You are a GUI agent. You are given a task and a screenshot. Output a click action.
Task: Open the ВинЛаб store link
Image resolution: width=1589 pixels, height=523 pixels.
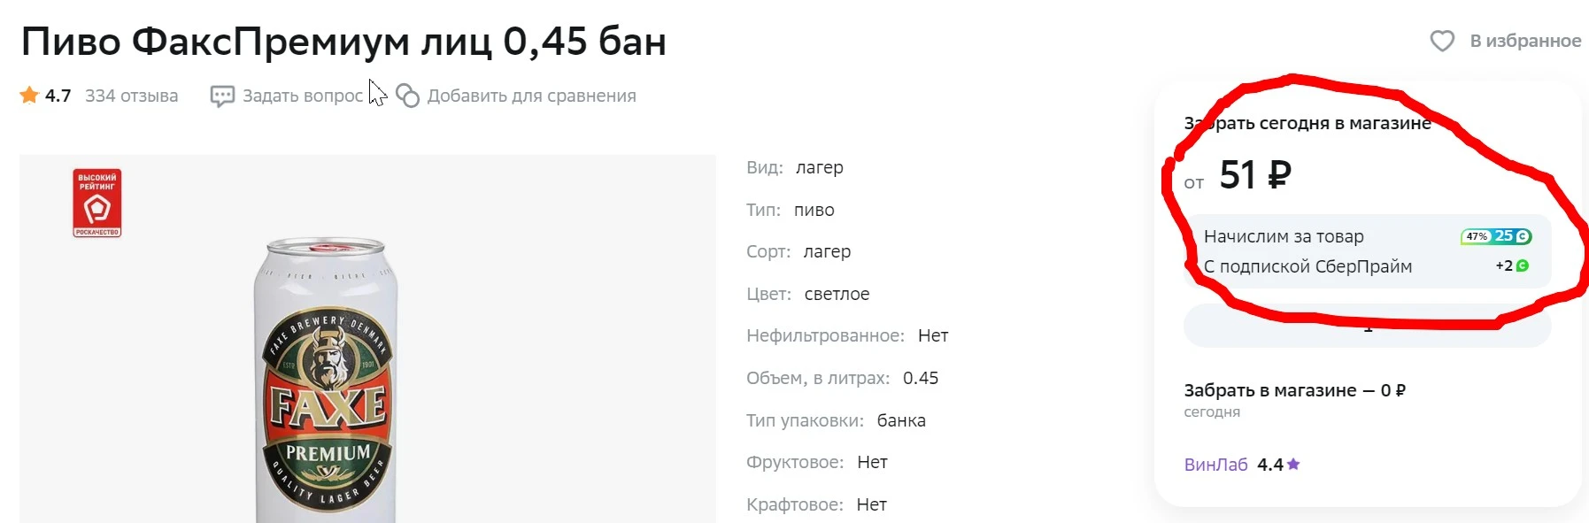[x=1215, y=465]
